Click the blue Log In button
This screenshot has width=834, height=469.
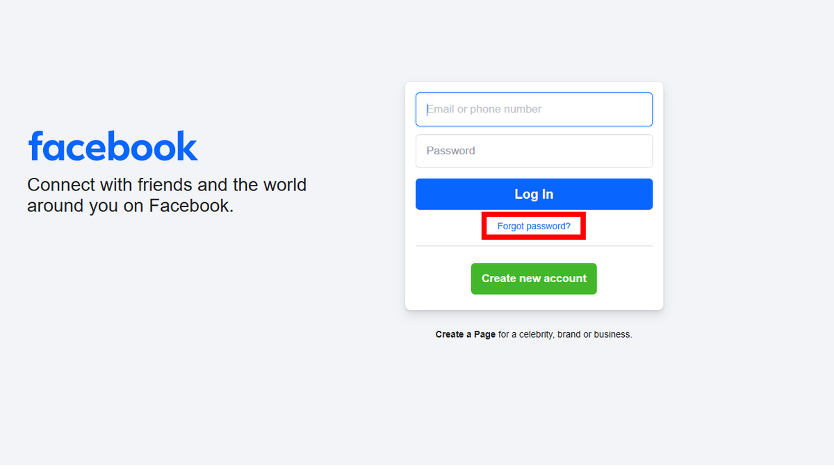[x=533, y=194]
